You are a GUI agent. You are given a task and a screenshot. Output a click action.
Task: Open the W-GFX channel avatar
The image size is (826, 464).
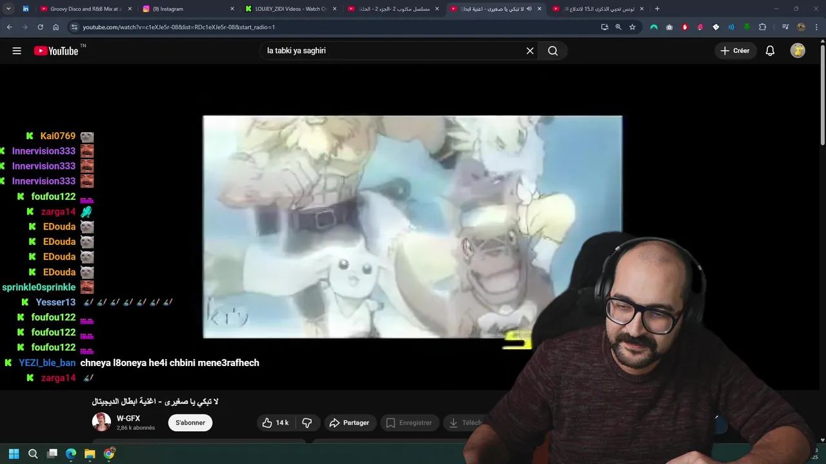click(101, 422)
